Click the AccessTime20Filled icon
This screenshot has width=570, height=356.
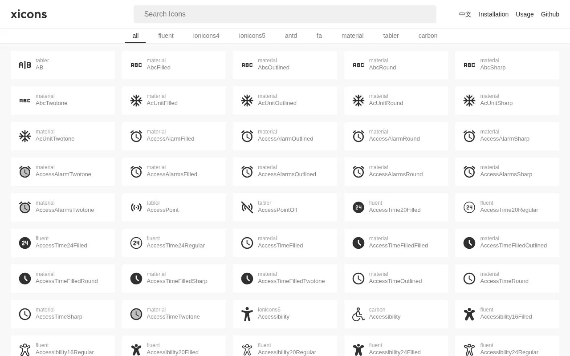tap(358, 207)
